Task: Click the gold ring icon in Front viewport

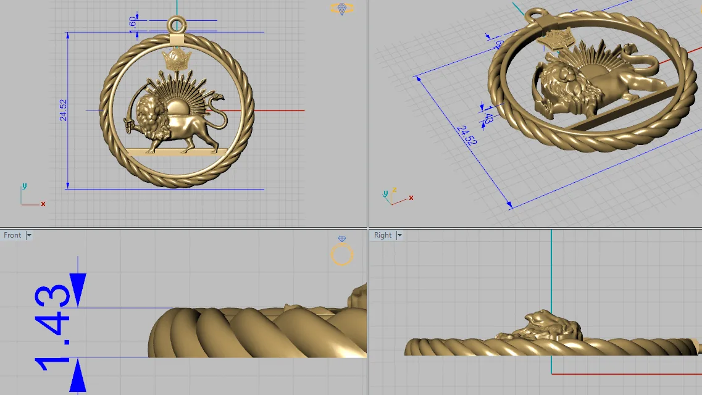Action: [x=342, y=251]
